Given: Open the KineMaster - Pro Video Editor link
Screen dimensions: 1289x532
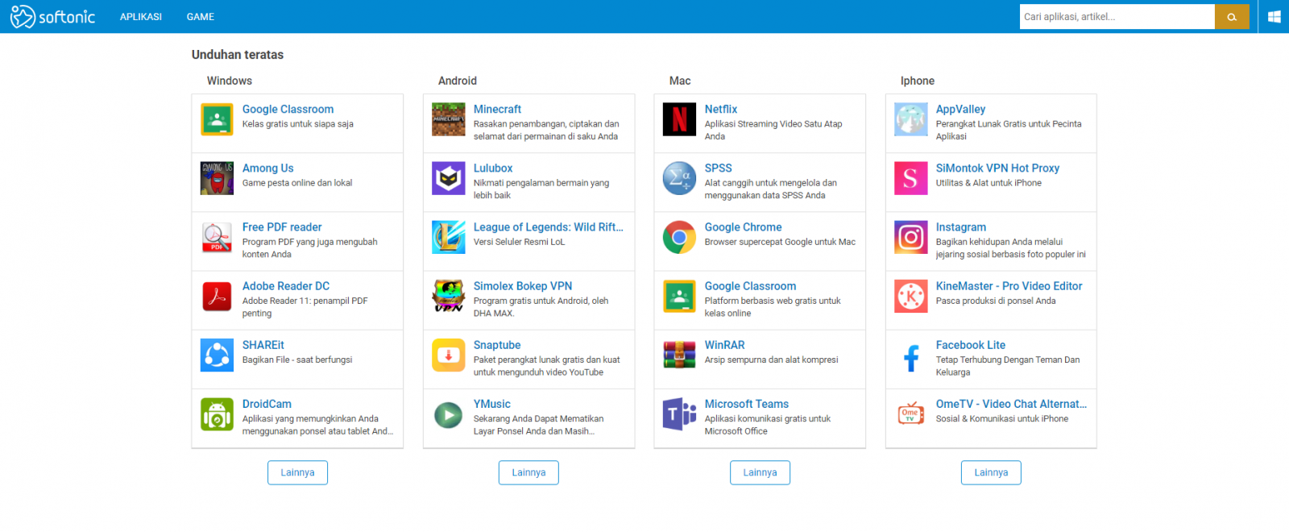Looking at the screenshot, I should pyautogui.click(x=1009, y=286).
